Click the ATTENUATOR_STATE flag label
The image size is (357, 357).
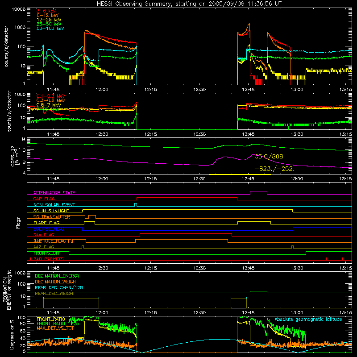pyautogui.click(x=54, y=193)
